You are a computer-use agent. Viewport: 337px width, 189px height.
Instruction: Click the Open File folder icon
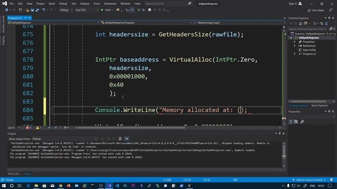click(27, 10)
